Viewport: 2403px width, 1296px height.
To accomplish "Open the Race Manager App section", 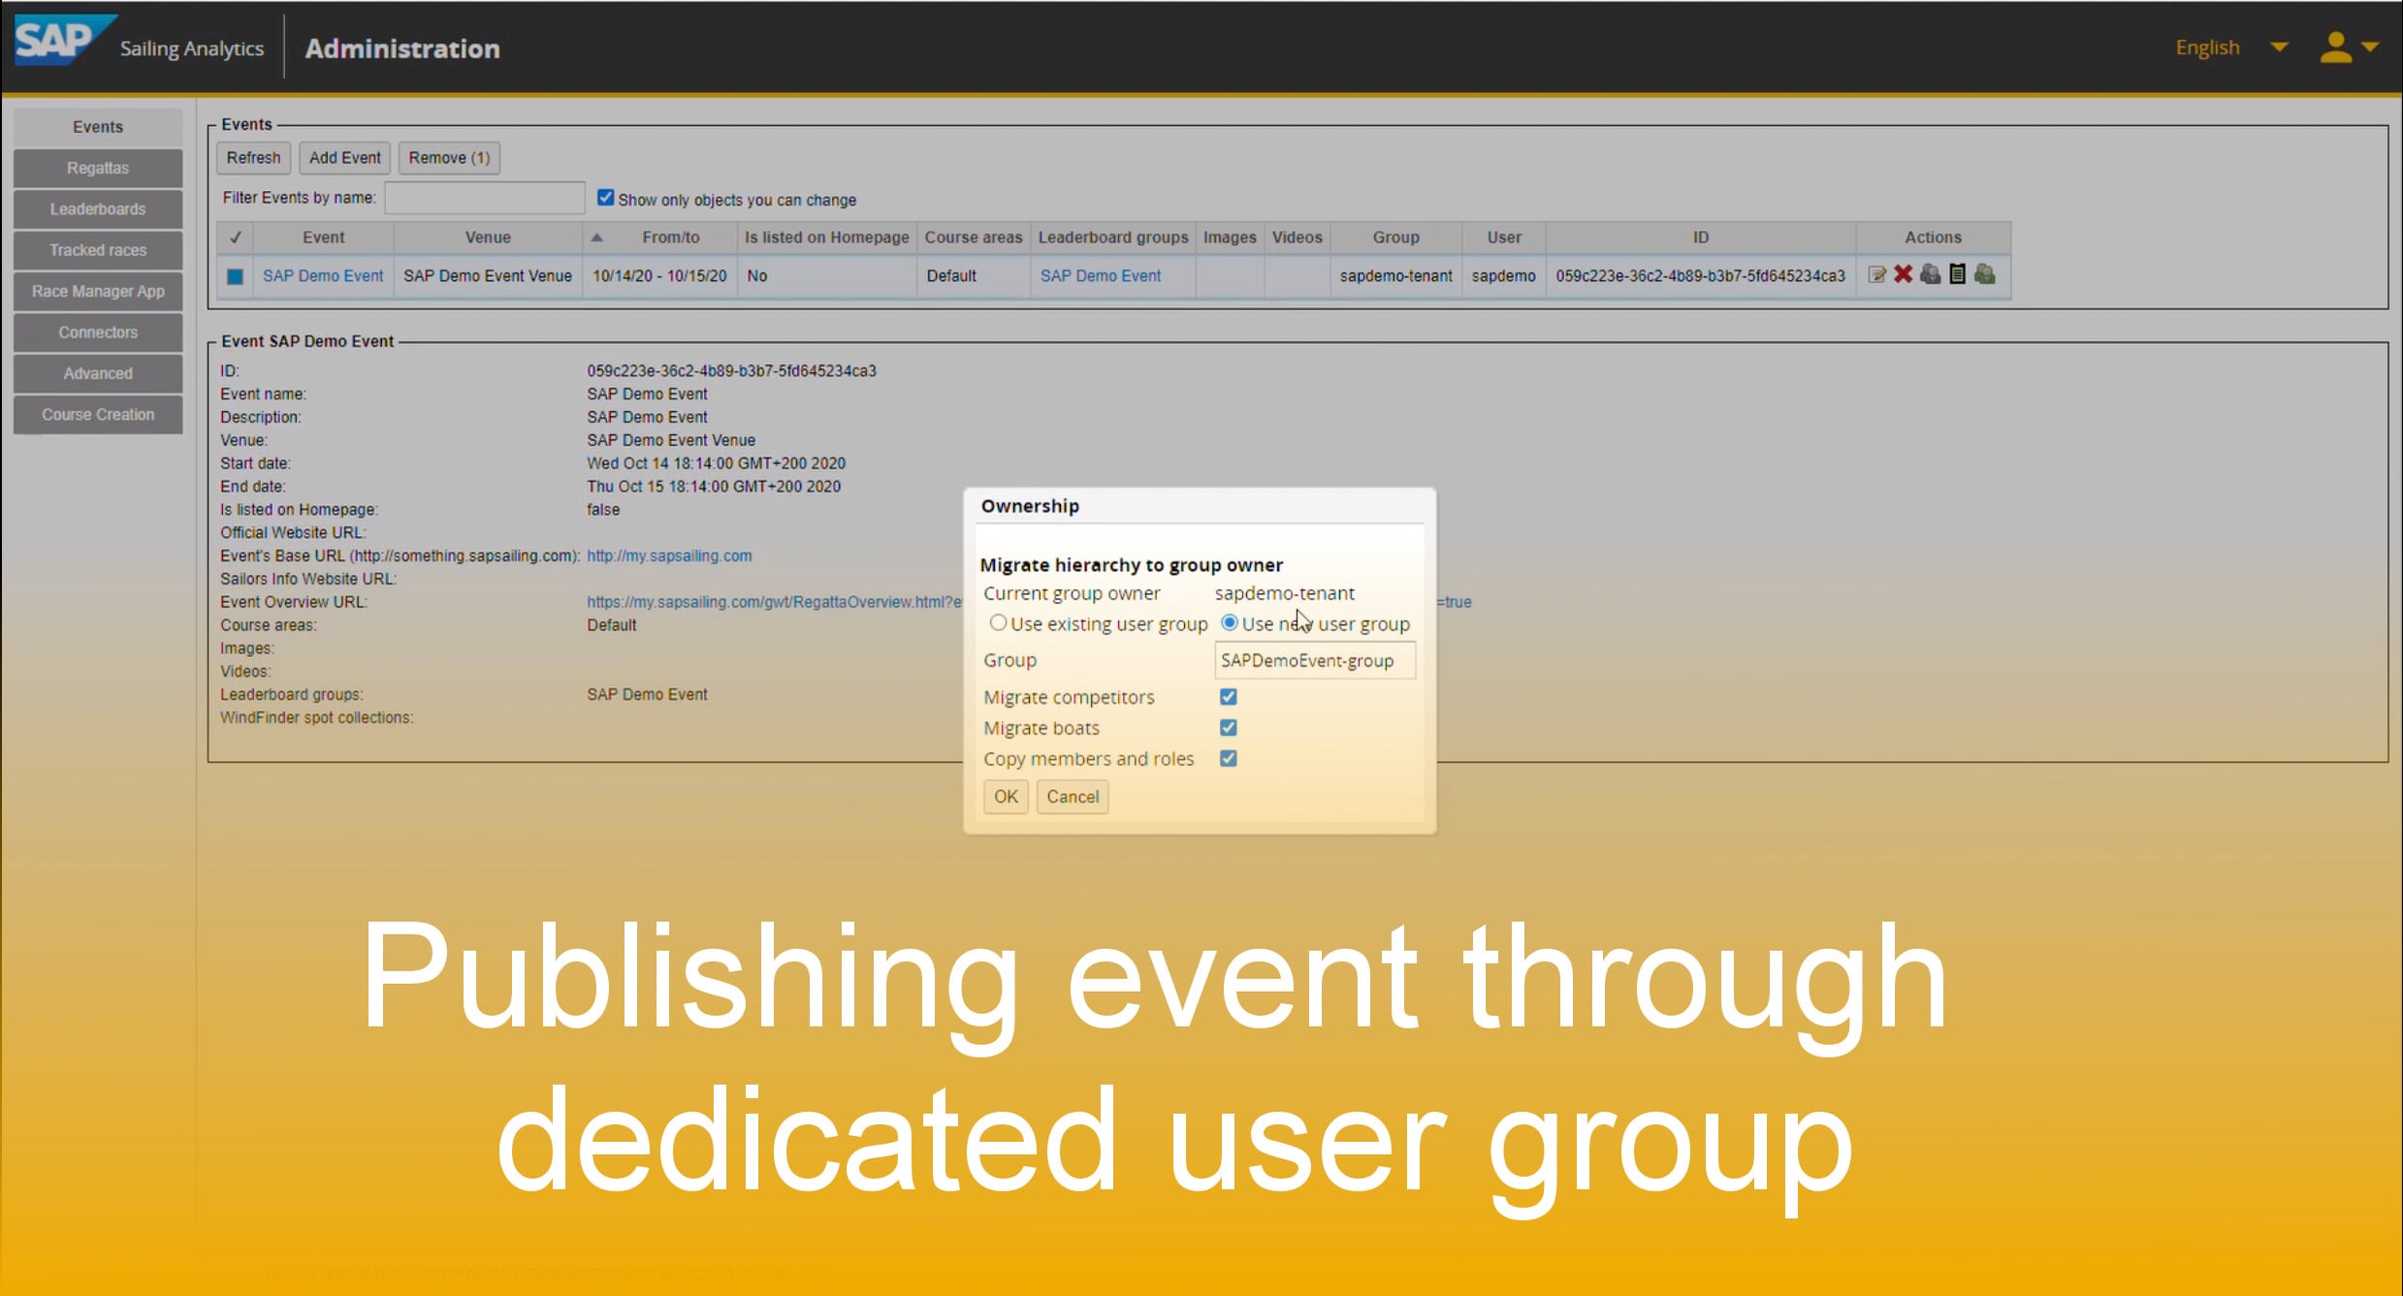I will tap(97, 291).
